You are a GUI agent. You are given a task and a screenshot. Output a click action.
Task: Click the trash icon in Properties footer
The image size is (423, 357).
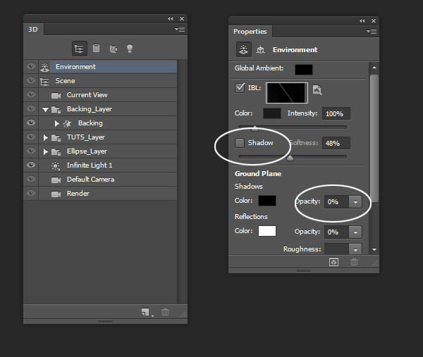pos(354,262)
